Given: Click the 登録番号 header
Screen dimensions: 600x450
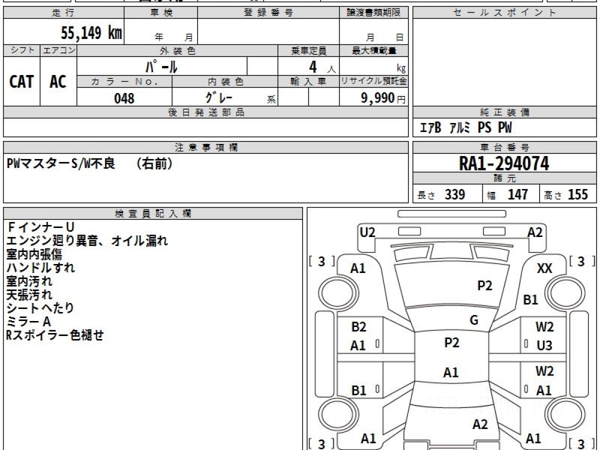Looking at the screenshot, I should tap(268, 13).
